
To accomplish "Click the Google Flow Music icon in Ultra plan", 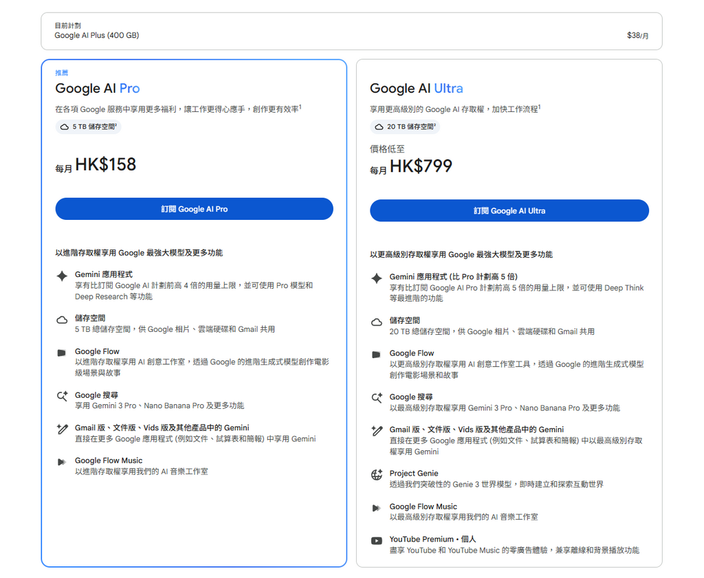I will 376,508.
